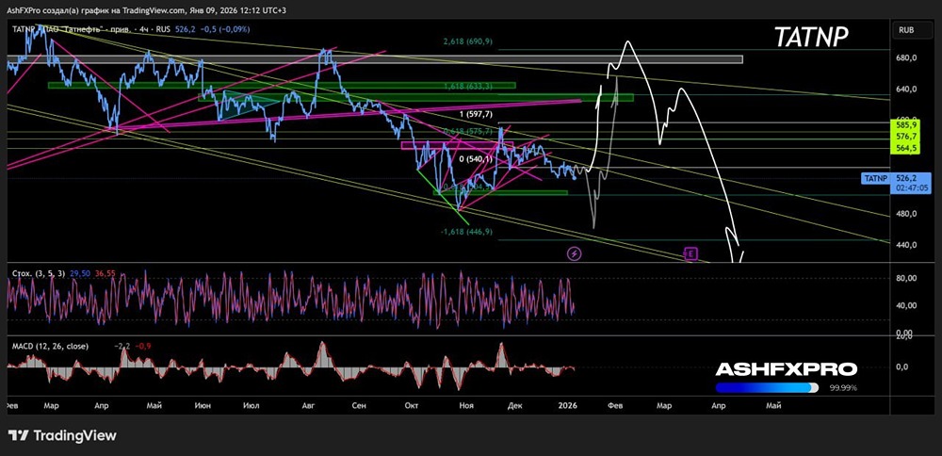Click the 80,00 stochastic scale value
This screenshot has width=942, height=456.
point(905,278)
